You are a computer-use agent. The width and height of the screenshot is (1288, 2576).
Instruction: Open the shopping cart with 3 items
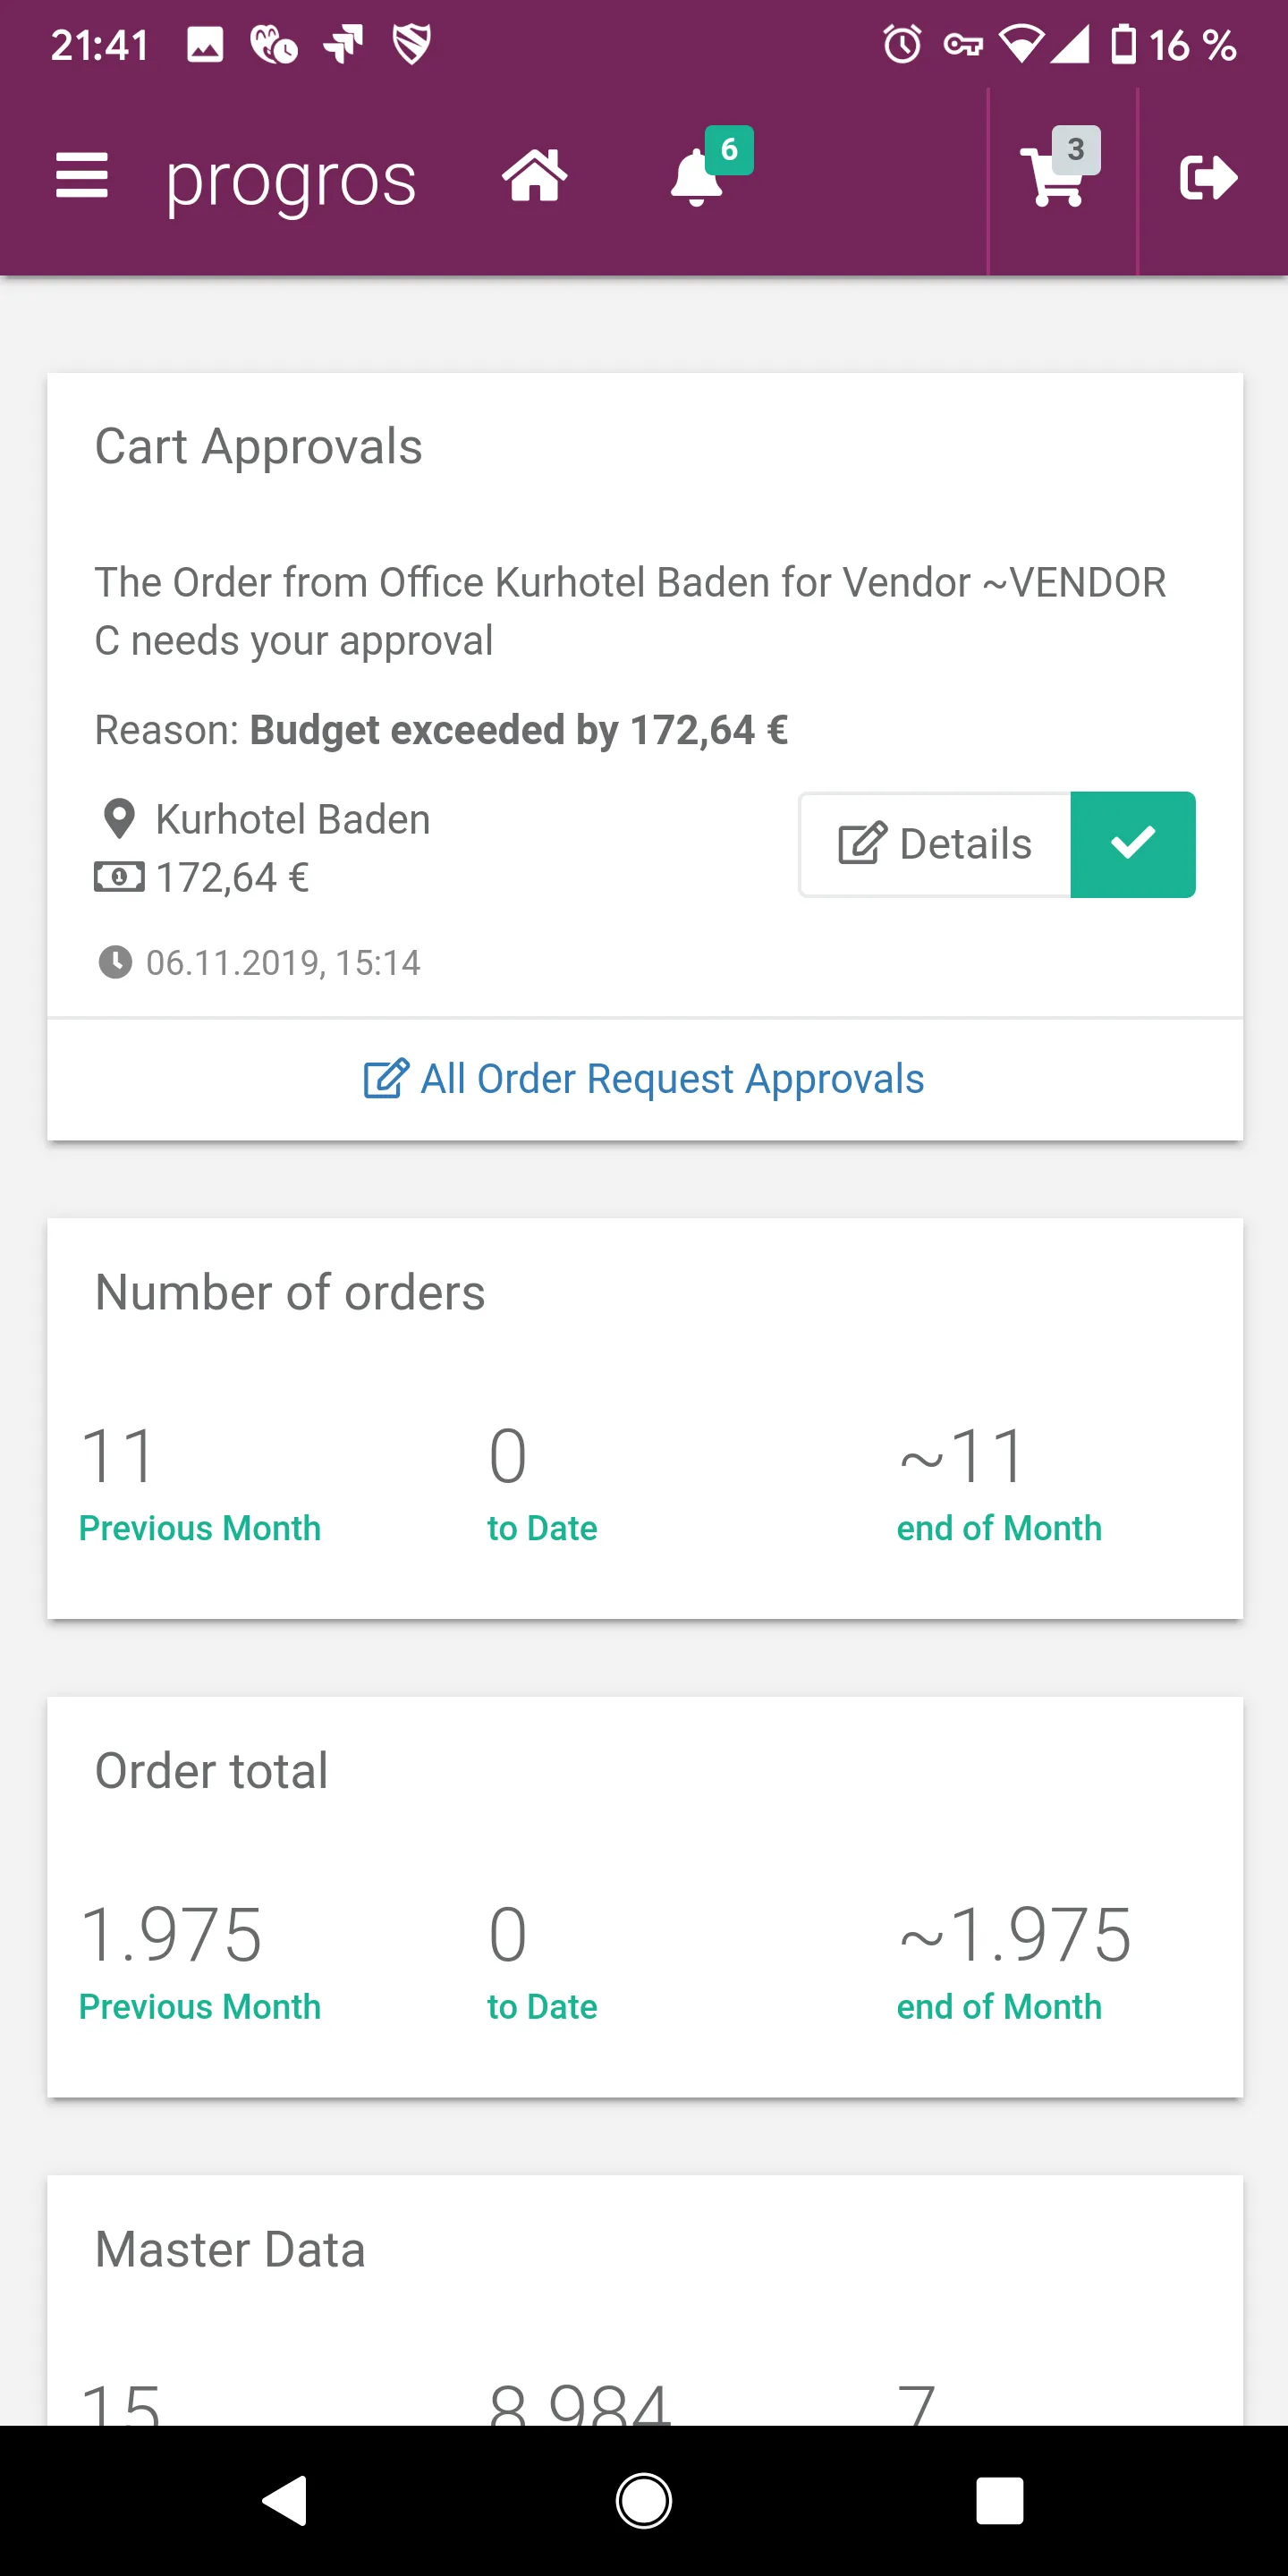click(x=1060, y=167)
